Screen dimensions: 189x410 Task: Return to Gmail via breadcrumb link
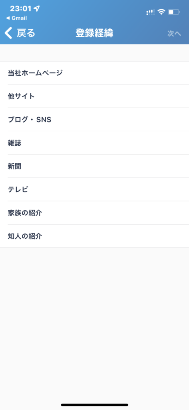[16, 18]
